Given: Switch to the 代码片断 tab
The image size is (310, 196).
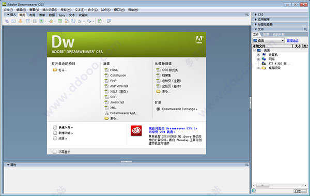Looking at the screenshot, I should pos(279,35).
